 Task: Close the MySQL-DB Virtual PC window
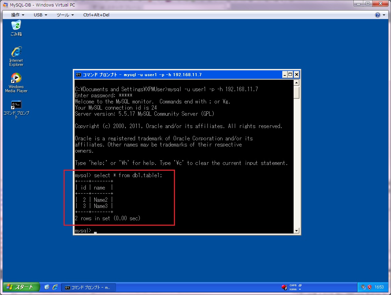381,4
